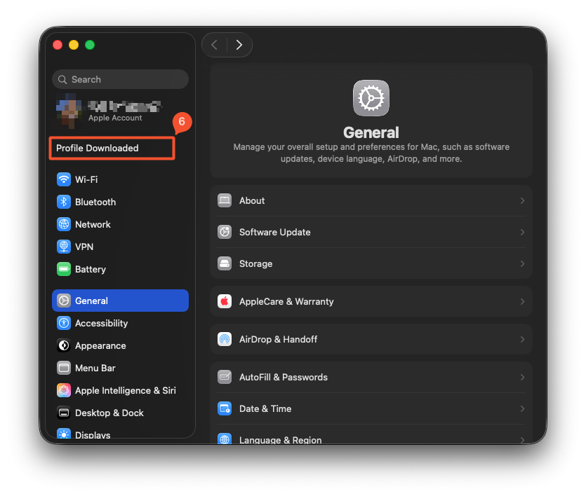Click the large General header icon
This screenshot has width=586, height=496.
[371, 98]
